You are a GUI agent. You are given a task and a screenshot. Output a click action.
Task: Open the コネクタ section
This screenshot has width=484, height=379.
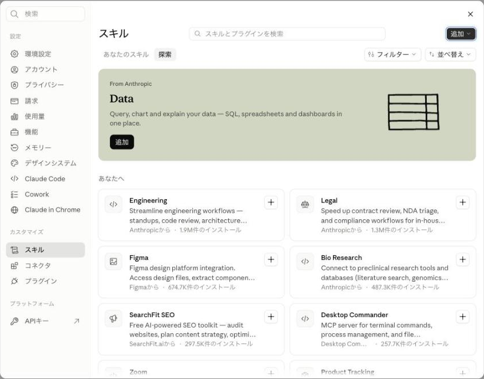45,266
